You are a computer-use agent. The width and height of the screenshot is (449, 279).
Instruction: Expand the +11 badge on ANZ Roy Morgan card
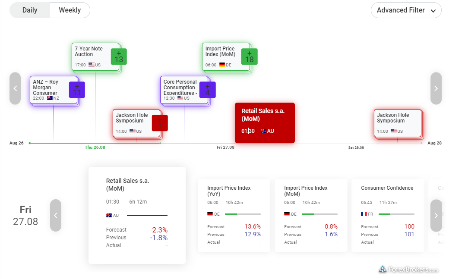click(x=77, y=90)
